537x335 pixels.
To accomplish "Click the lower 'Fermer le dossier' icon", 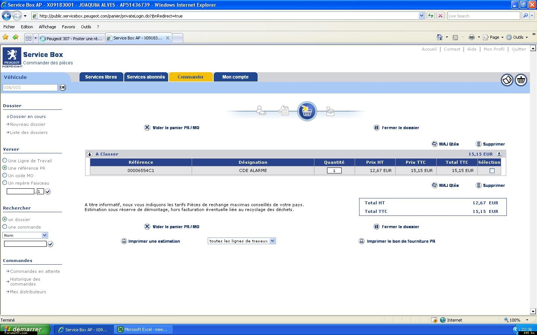I will [376, 227].
